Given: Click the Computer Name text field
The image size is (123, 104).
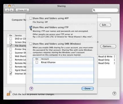Looking at the screenshot, I should coord(104,20).
